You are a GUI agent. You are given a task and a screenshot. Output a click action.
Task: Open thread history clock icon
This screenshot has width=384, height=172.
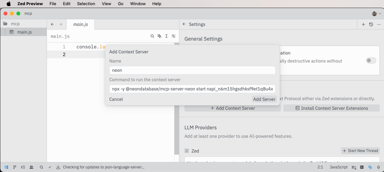pyautogui.click(x=371, y=24)
